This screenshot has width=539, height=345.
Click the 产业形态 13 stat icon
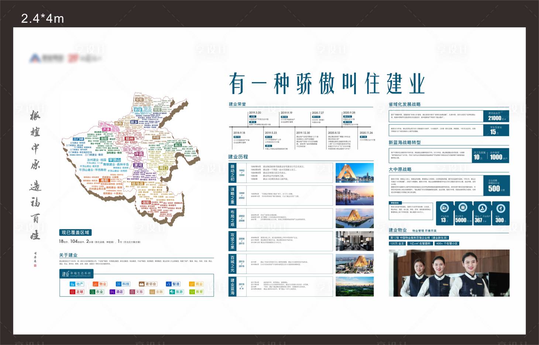tap(444, 207)
